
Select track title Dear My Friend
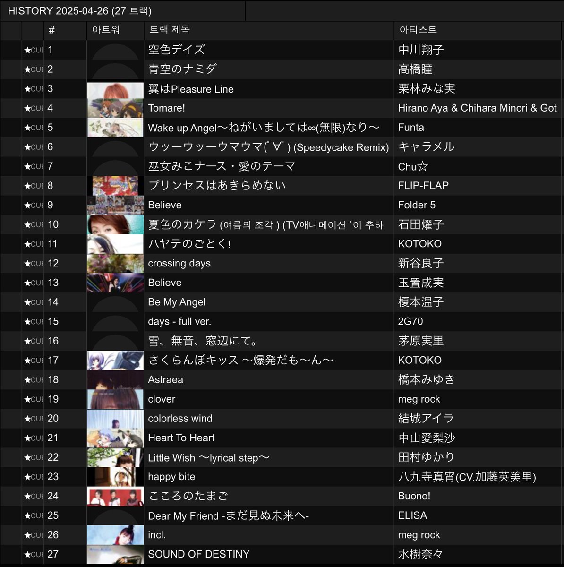point(229,515)
